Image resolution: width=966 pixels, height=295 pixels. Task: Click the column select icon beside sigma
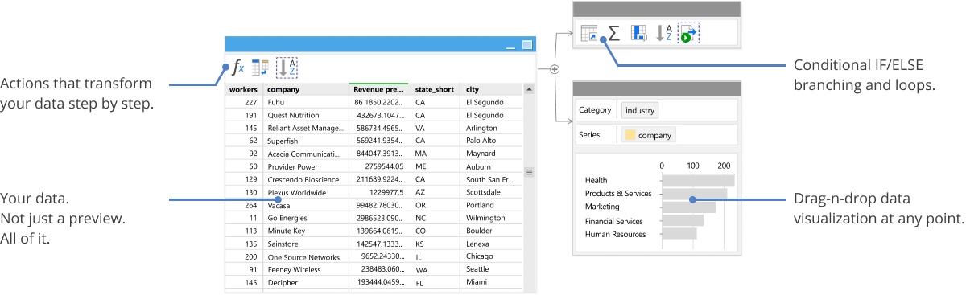click(x=639, y=33)
